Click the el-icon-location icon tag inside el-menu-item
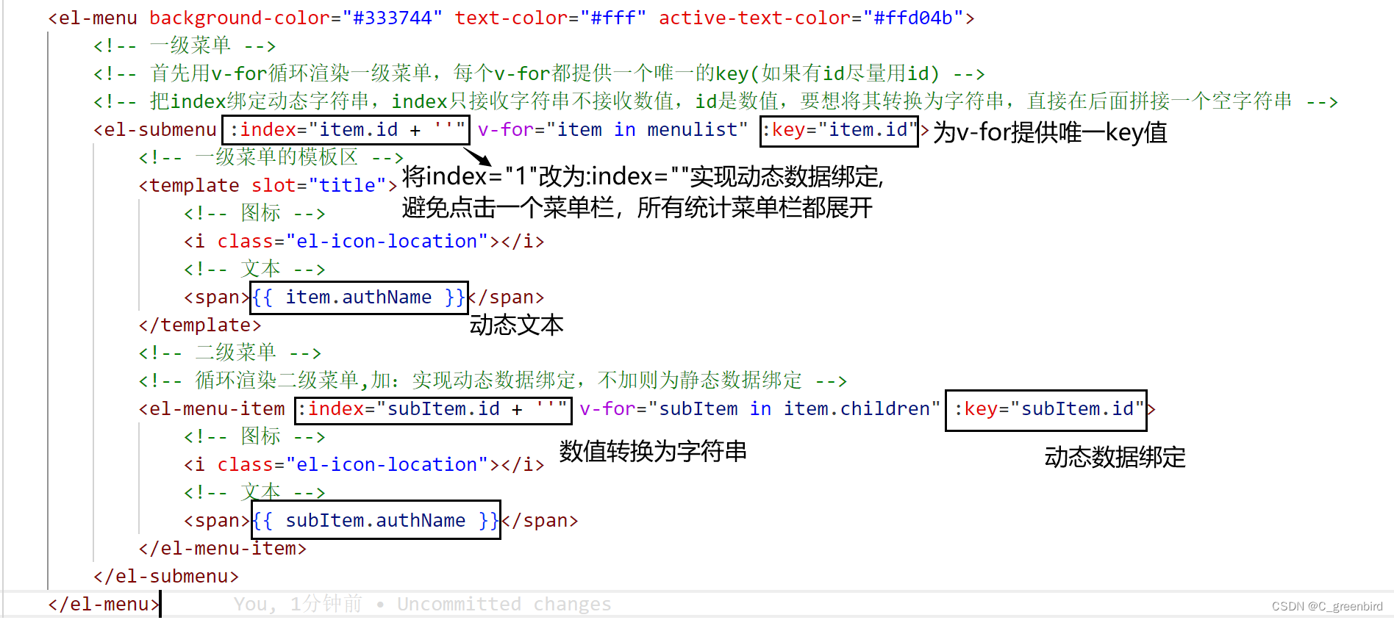Viewport: 1394px width, 620px height. [364, 464]
